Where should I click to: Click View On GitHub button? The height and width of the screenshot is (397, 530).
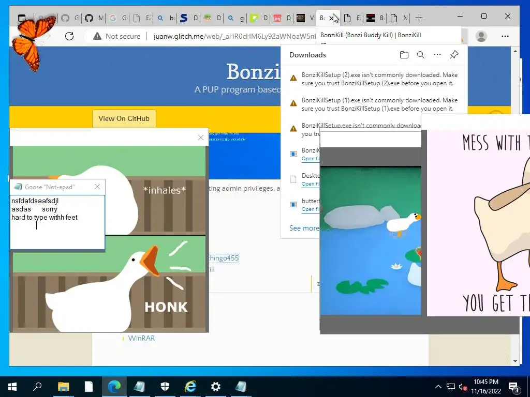pyautogui.click(x=124, y=118)
